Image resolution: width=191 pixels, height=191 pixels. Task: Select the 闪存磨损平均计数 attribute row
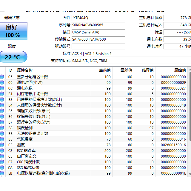94,94
